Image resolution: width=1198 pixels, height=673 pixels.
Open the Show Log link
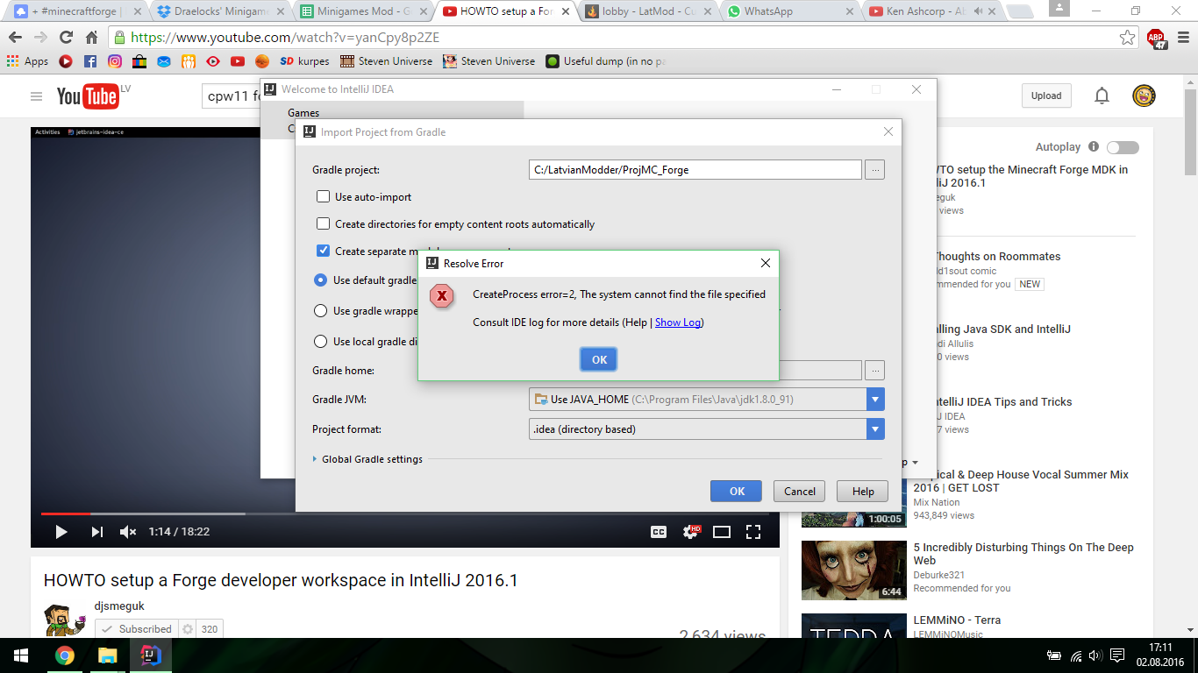coord(677,322)
